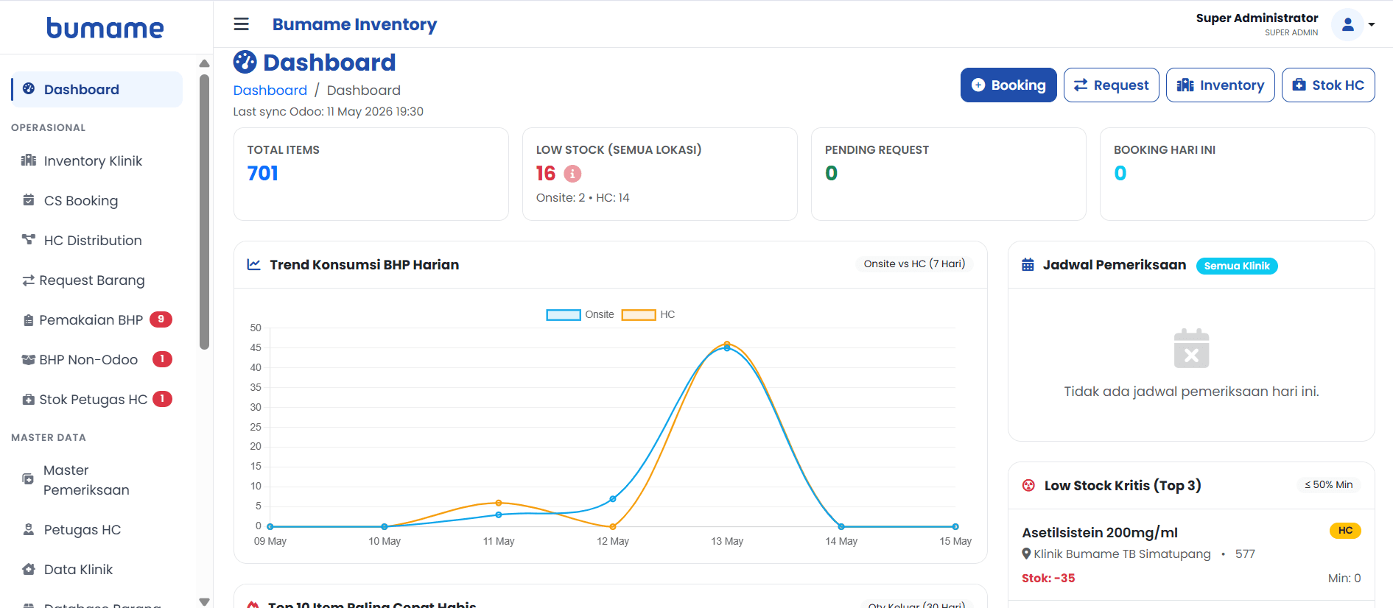Click the Data Klinik hospital icon
Screen dimensions: 1393x608
pyautogui.click(x=29, y=568)
